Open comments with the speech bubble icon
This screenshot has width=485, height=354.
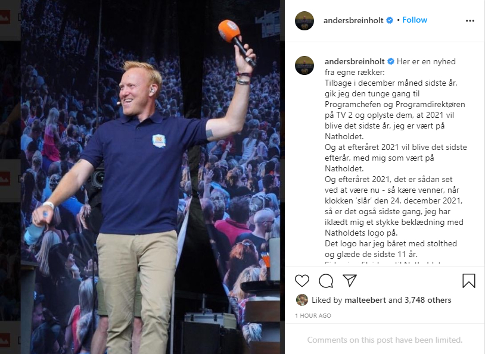[326, 280]
